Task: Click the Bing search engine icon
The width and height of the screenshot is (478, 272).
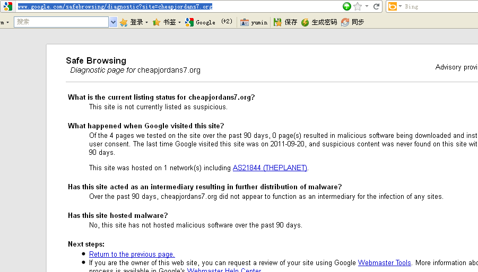Action: pyautogui.click(x=393, y=6)
